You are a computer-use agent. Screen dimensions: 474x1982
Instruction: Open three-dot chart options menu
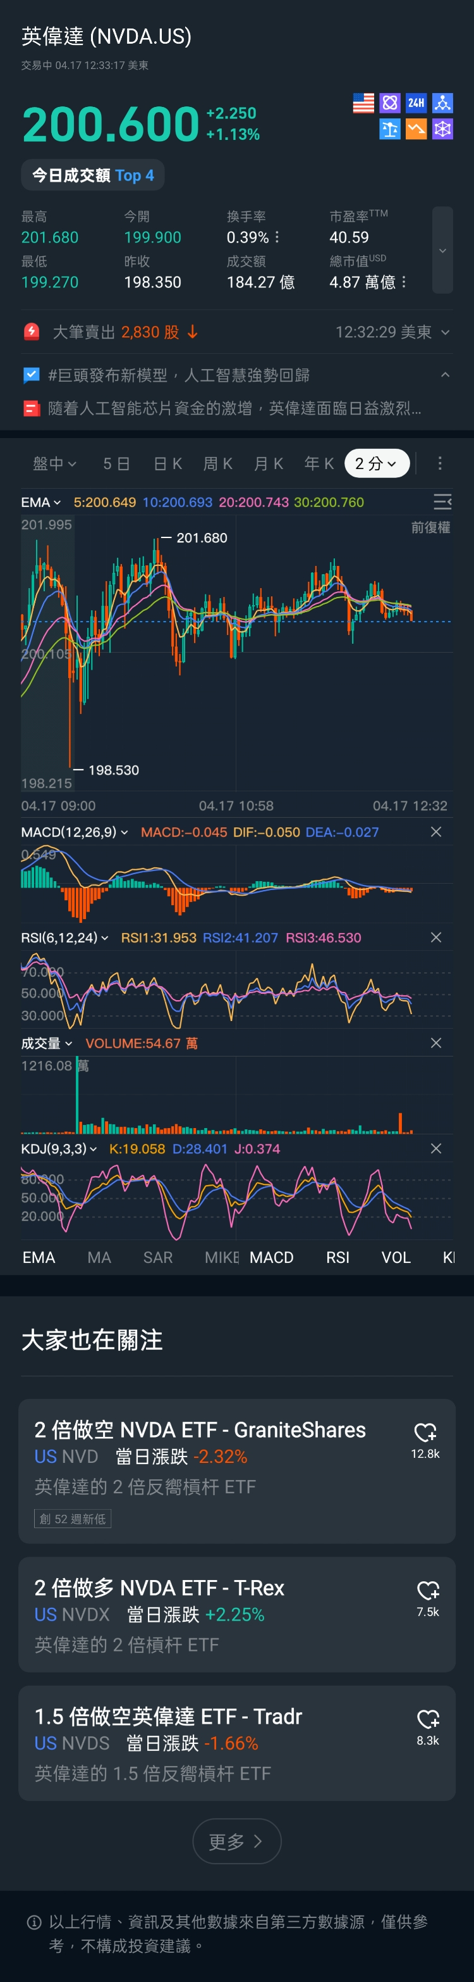[x=439, y=463]
